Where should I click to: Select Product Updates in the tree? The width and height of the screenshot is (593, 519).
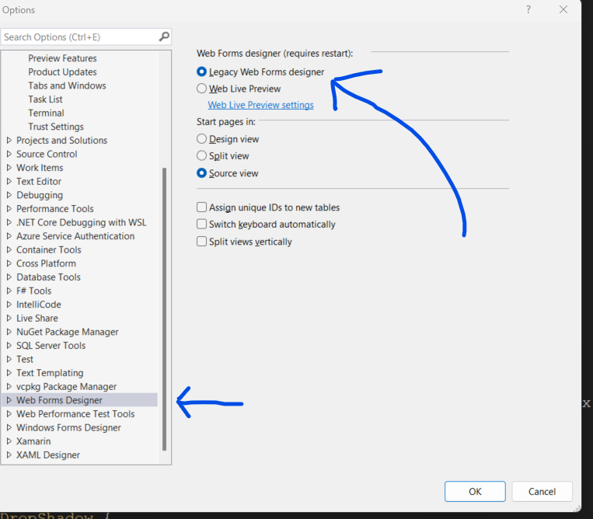[x=62, y=71]
